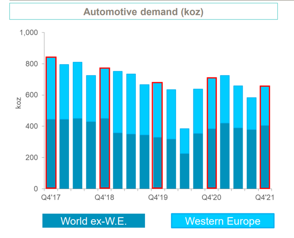Select the World ex-W.E. segment of Q4'20 bar
The height and width of the screenshot is (238, 294).
(x=212, y=158)
